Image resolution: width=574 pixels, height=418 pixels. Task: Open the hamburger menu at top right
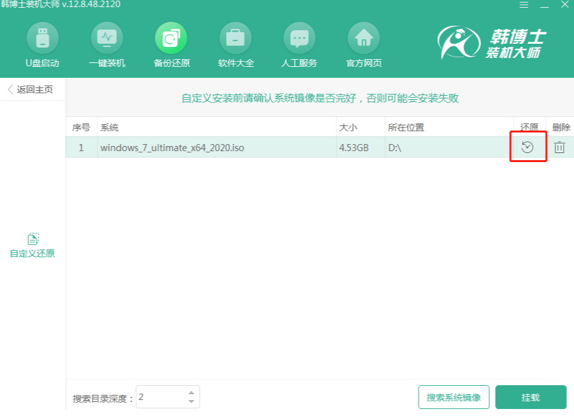coord(524,6)
